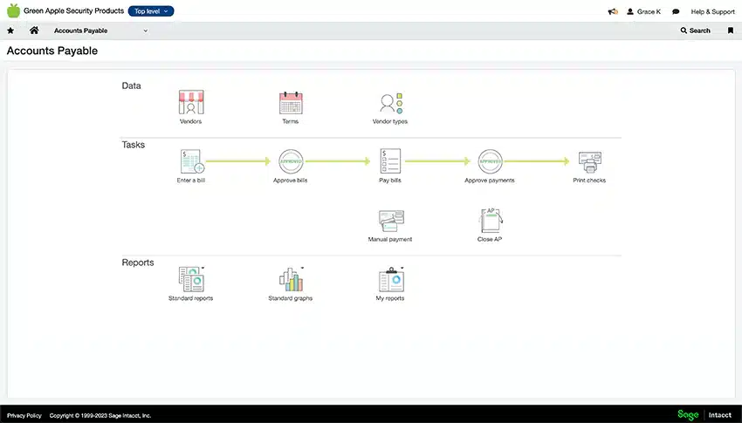Click the Sage Intacct footer logo
This screenshot has width=742, height=423.
click(x=704, y=415)
